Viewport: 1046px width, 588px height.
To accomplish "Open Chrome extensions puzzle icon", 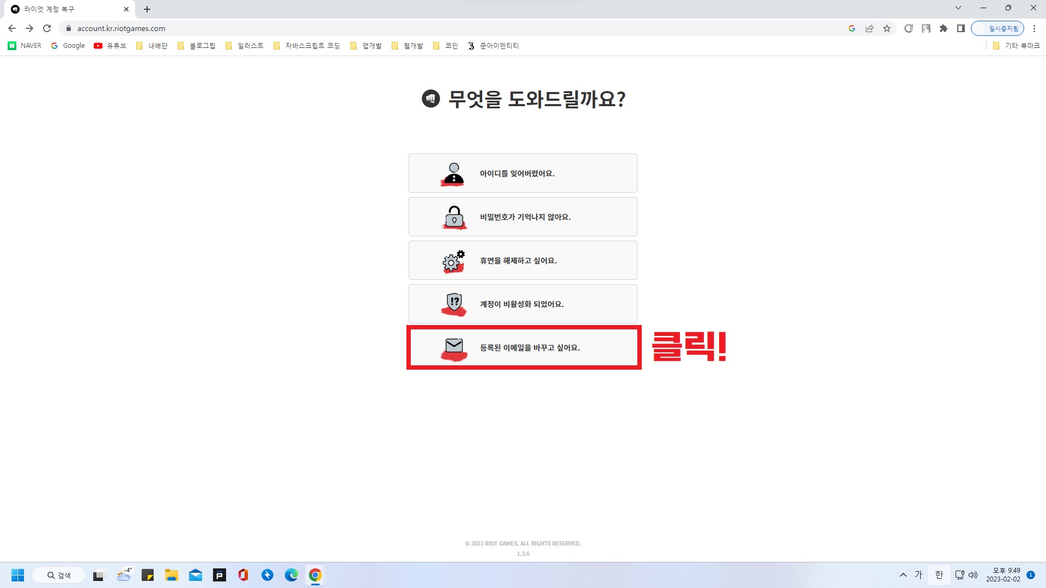I will (x=944, y=28).
